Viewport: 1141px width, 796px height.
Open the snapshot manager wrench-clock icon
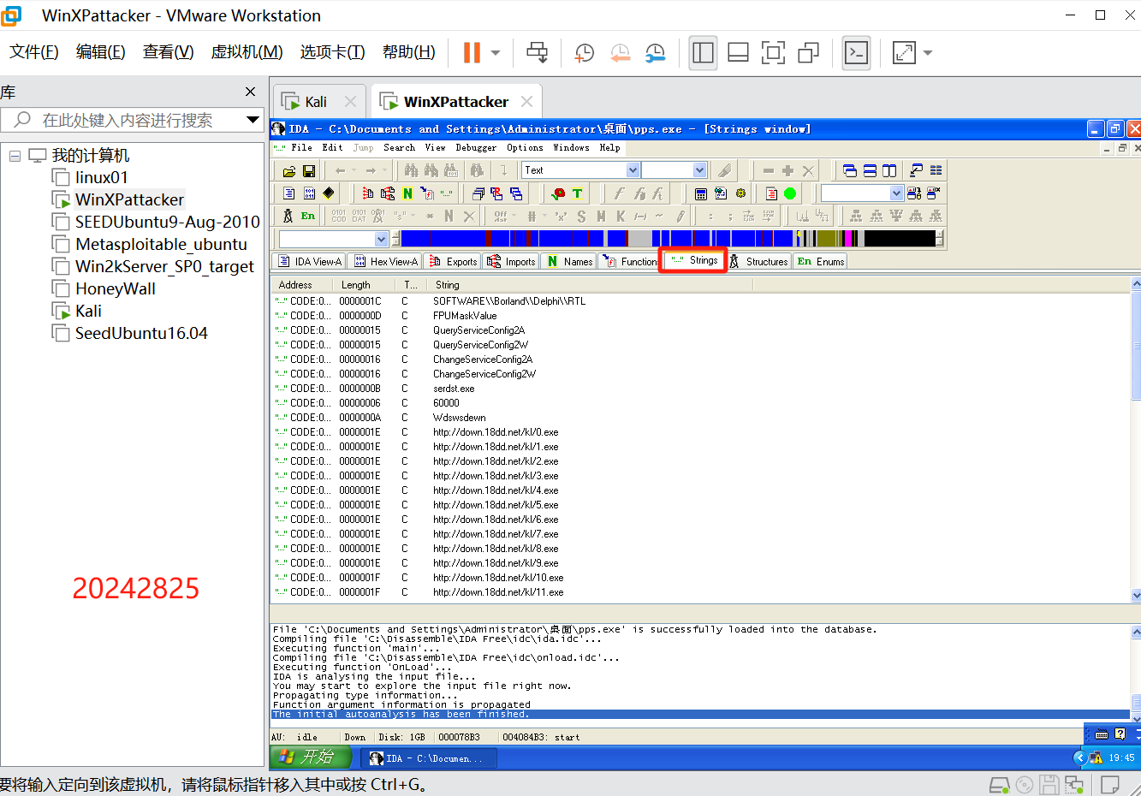coord(656,53)
